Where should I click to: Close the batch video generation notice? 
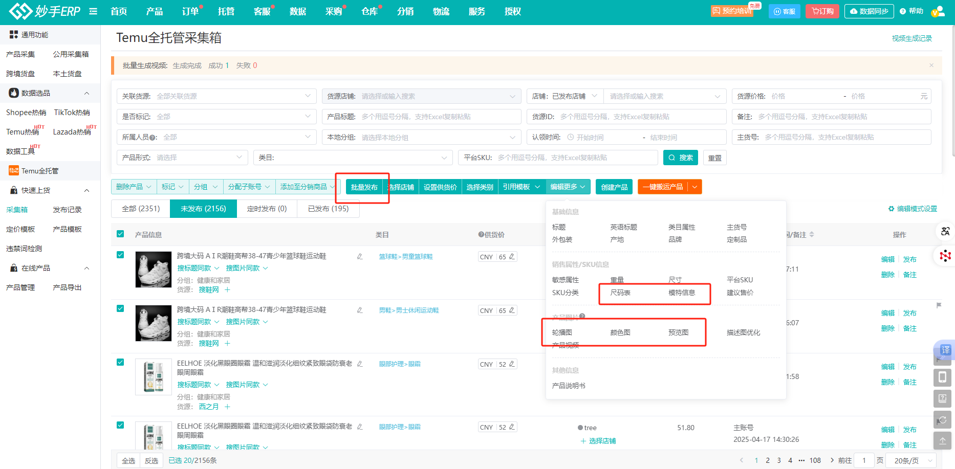point(931,65)
